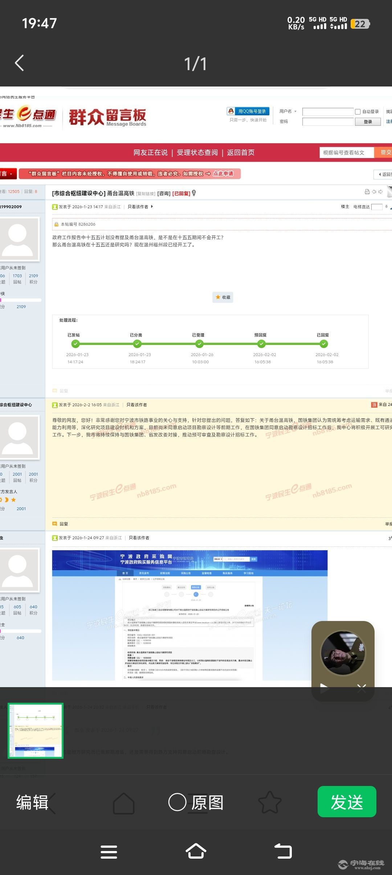392x875 pixels.
Task: Tap the Android back navigation icon
Action: (x=283, y=851)
